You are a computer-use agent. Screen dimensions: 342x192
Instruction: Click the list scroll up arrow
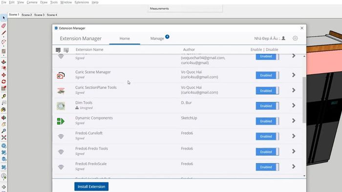point(304,56)
